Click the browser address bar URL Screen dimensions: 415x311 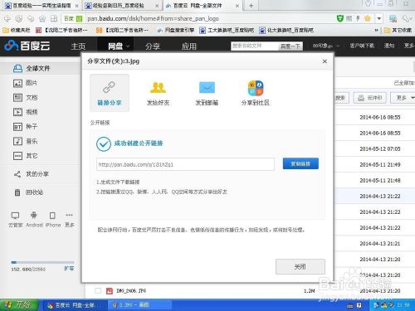[153, 18]
